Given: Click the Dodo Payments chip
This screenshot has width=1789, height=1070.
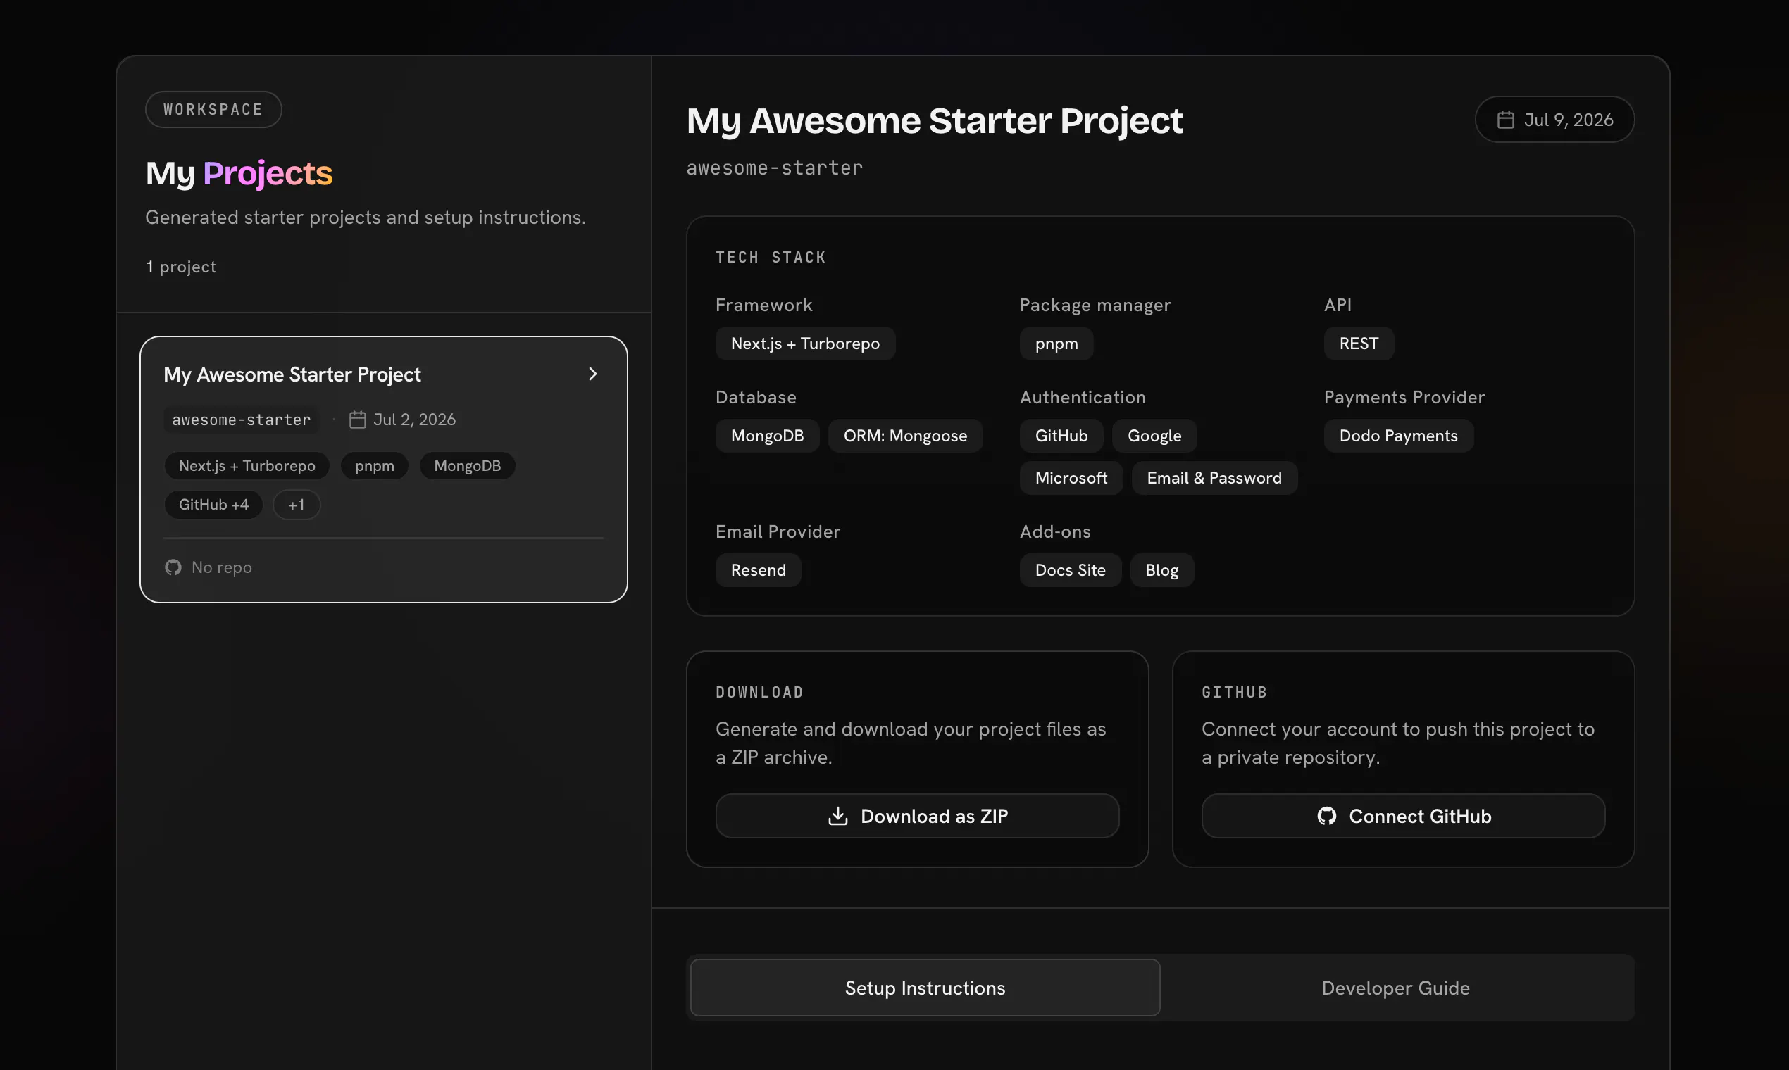Looking at the screenshot, I should tap(1398, 436).
